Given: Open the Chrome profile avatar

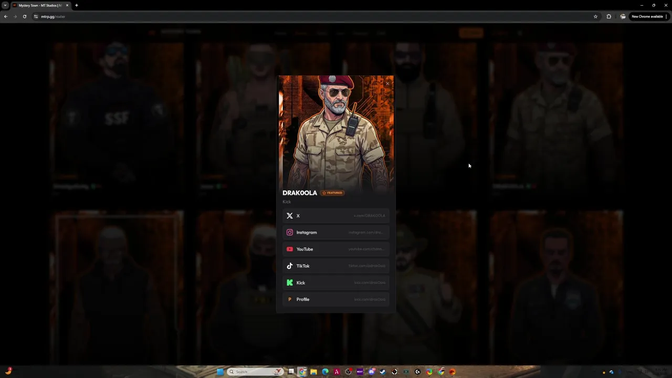Looking at the screenshot, I should coord(623,16).
